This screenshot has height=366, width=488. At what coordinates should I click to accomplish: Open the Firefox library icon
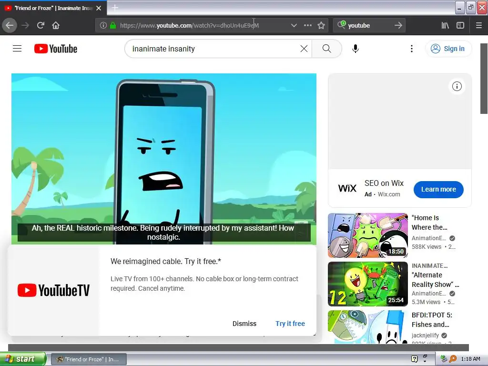(445, 25)
